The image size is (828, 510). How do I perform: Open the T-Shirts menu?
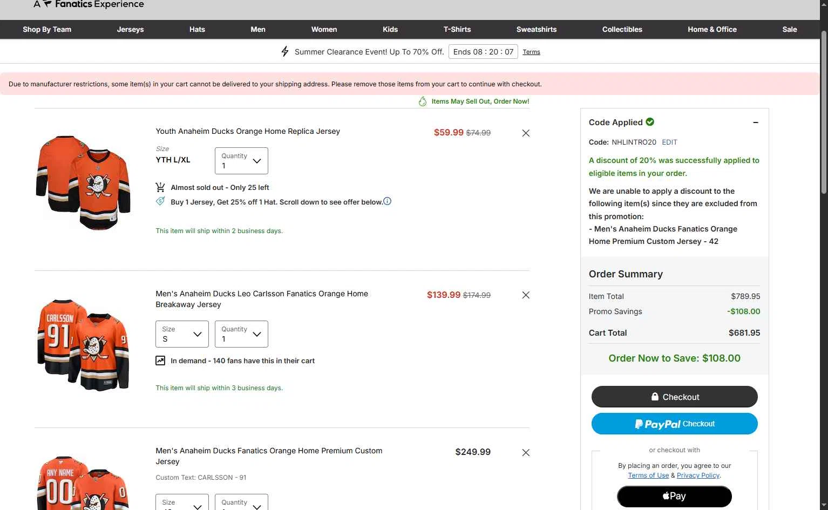click(x=457, y=30)
